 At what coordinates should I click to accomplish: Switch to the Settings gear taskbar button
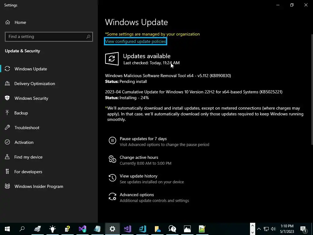[x=112, y=229]
